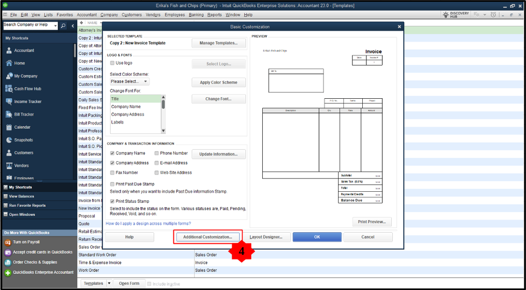Select Company Name in font list
Viewport: 526px width, 290px height.
pos(135,107)
